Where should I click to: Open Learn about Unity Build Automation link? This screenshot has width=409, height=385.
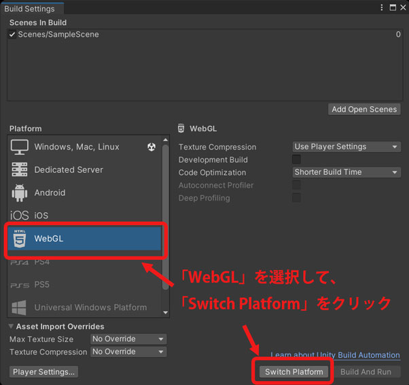pos(335,355)
